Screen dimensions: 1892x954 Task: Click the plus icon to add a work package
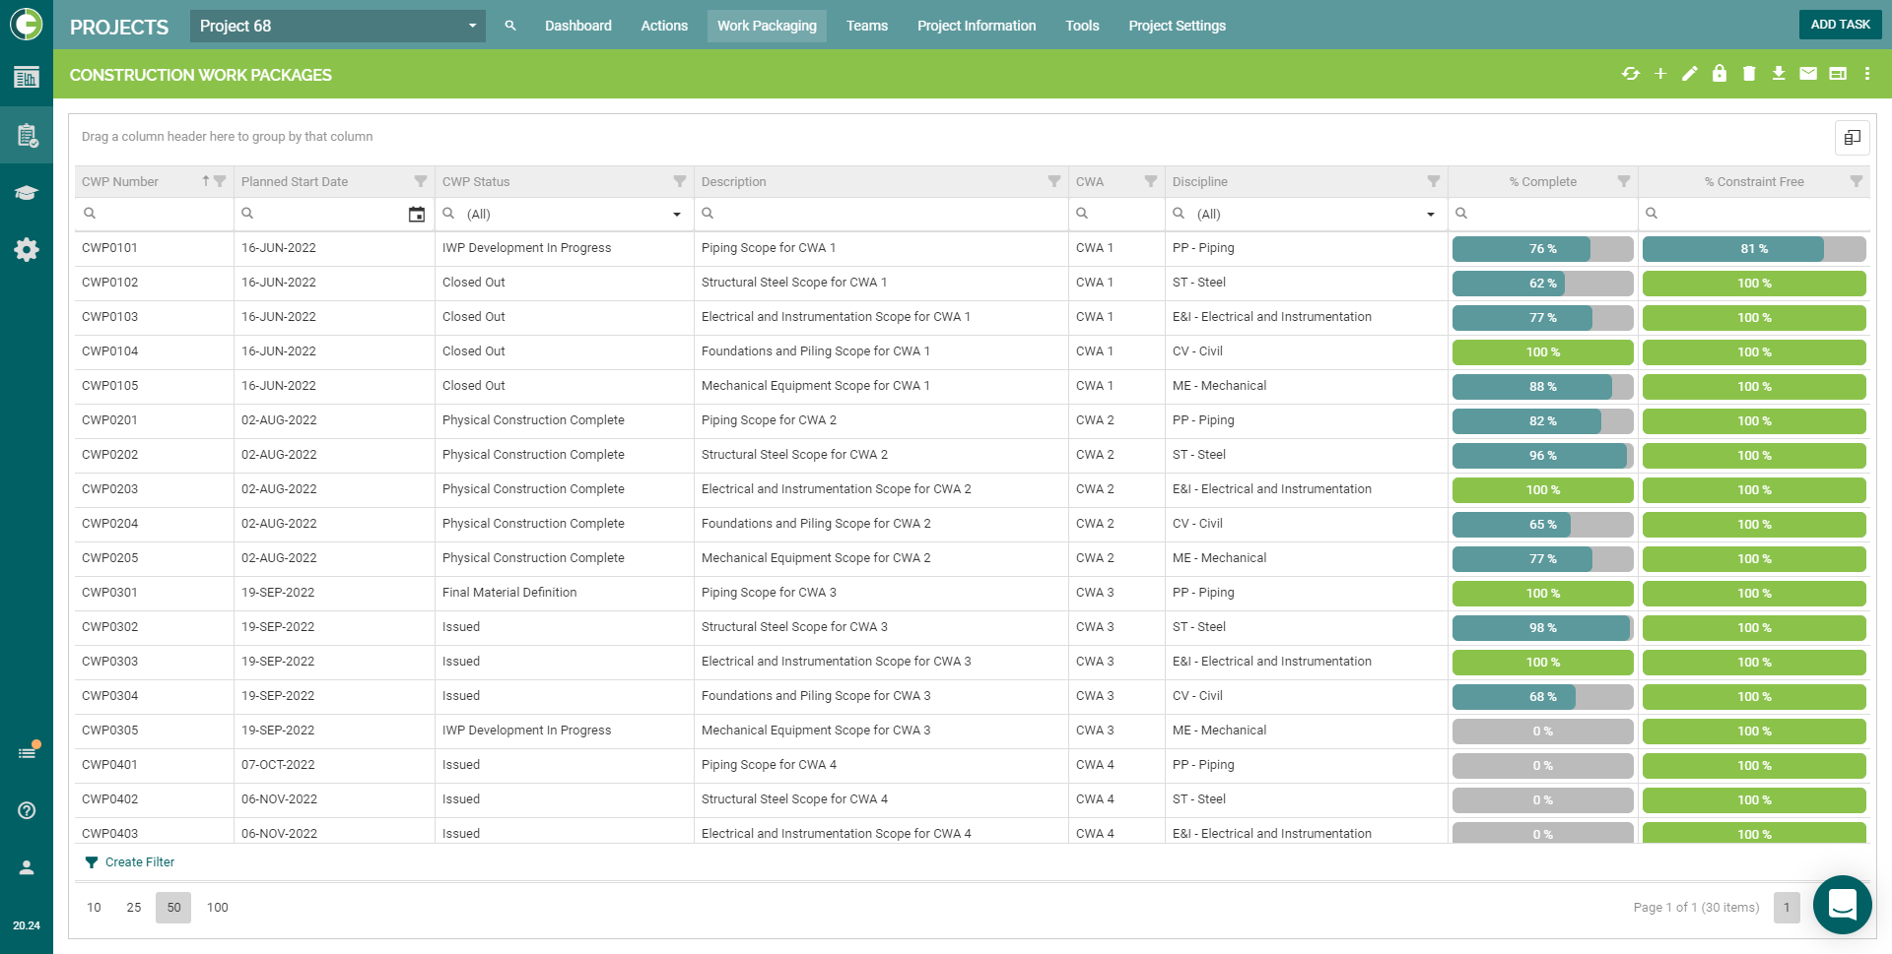tap(1660, 74)
